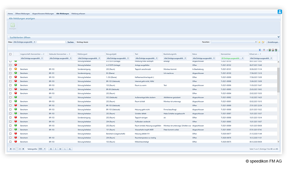The width and height of the screenshot is (287, 172).
Task: Open the Bezugsobjekt column filter dropdown
Action: (118, 58)
